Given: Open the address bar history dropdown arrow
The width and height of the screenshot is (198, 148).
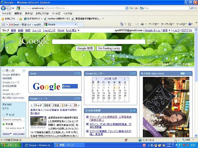Looking at the screenshot, I should click(126, 8).
